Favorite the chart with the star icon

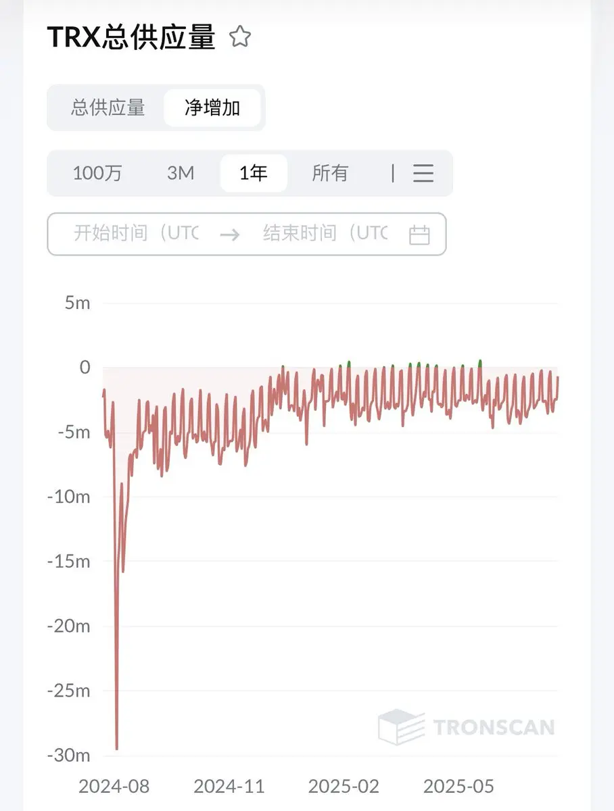239,36
